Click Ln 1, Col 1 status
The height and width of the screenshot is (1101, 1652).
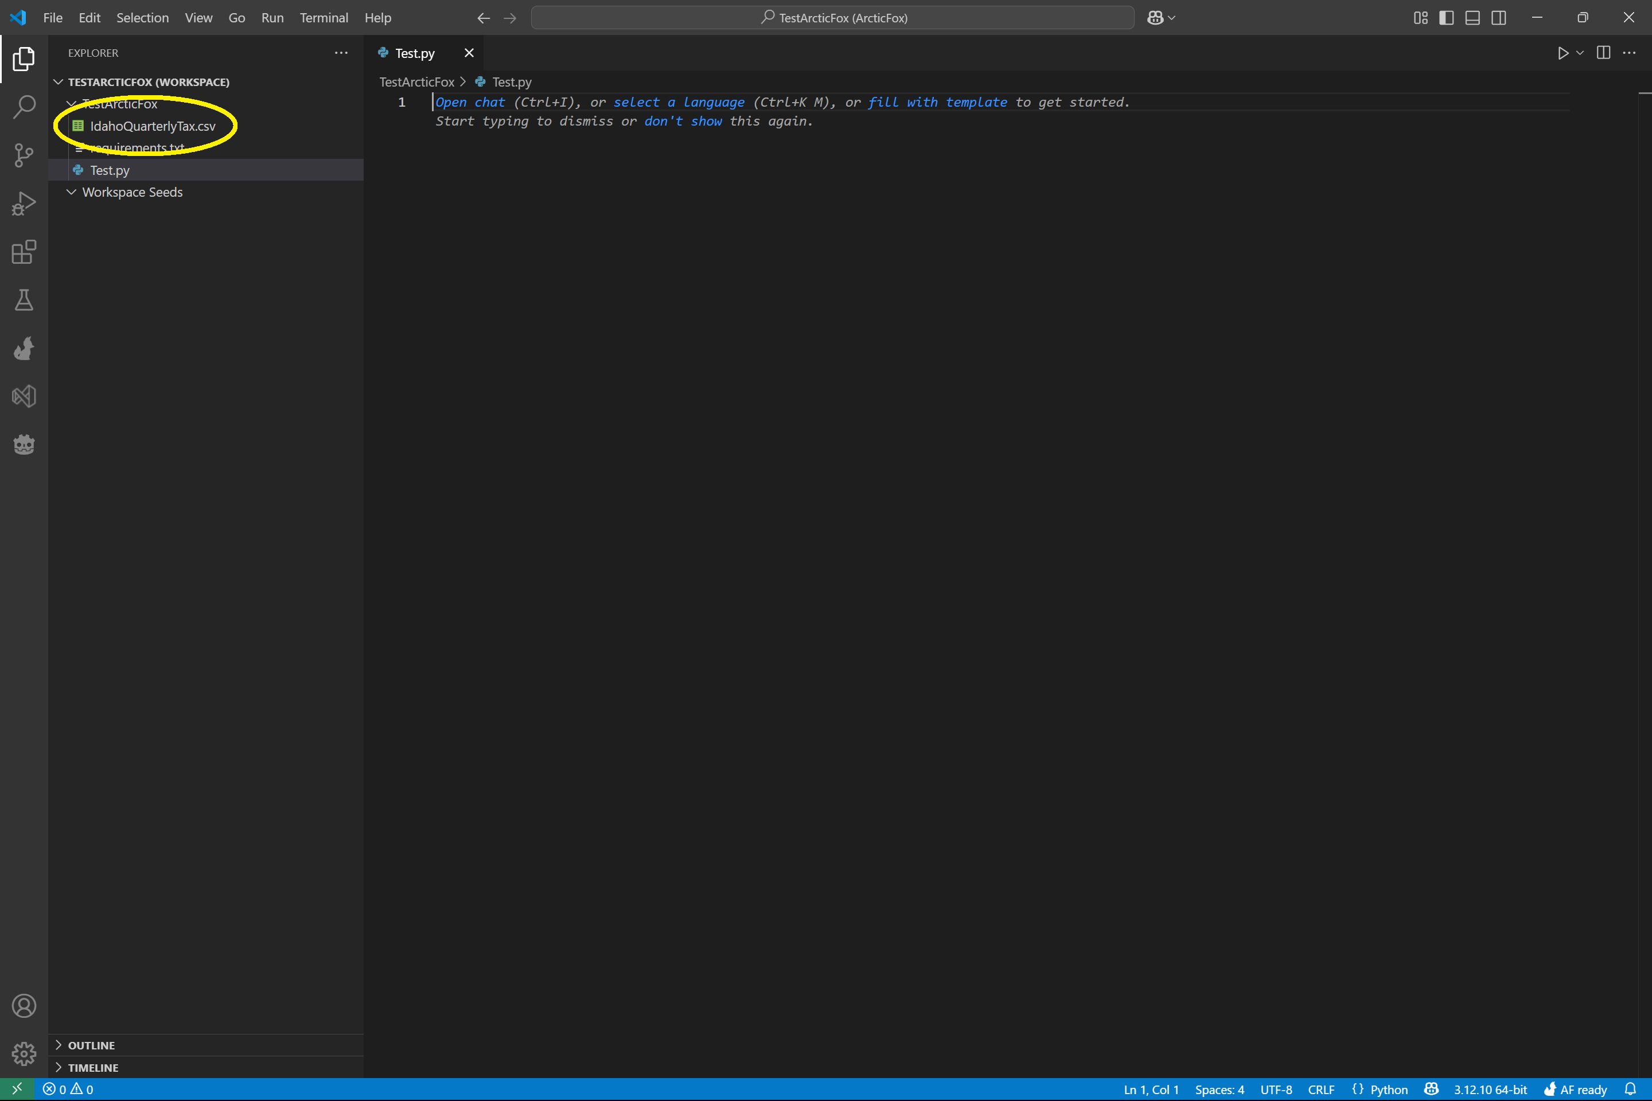point(1151,1089)
